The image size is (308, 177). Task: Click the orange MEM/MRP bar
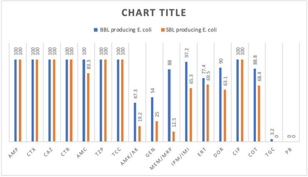coord(174,136)
